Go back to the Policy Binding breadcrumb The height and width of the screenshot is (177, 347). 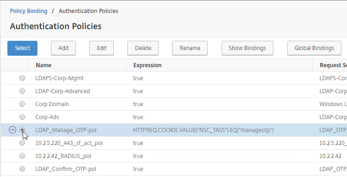point(29,11)
